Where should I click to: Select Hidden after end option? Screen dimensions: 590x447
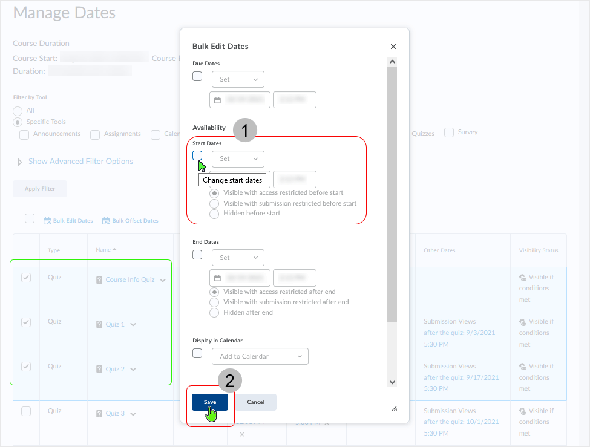pyautogui.click(x=214, y=313)
